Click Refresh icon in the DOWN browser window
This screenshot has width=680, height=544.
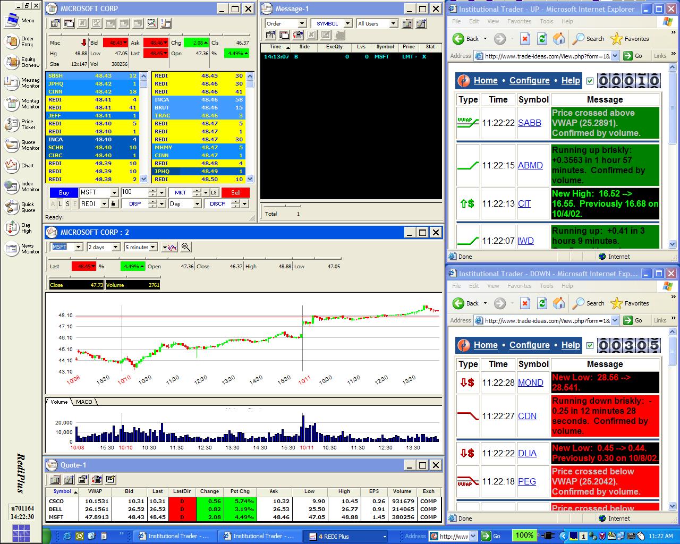[542, 303]
